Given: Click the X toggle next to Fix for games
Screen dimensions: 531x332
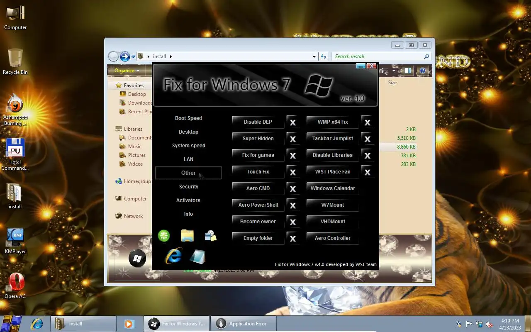Looking at the screenshot, I should click(x=293, y=156).
